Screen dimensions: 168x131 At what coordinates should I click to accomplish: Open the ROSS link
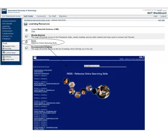pos(33,41)
